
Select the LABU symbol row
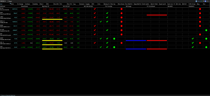tap(5, 17)
